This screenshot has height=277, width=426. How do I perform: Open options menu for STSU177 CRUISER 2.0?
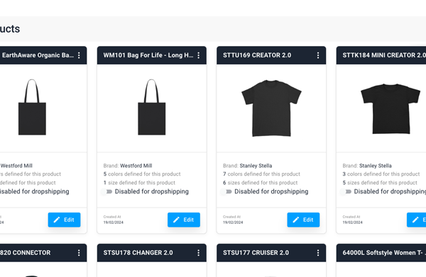pos(318,253)
